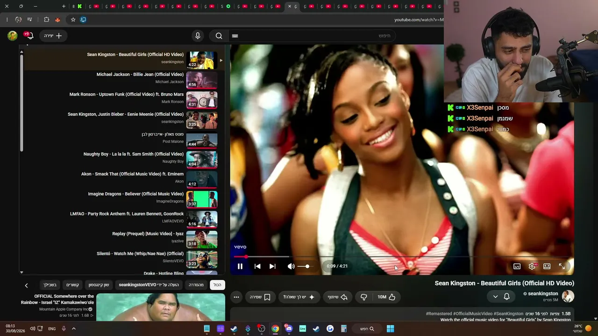The image size is (598, 336).
Task: Open the Chrome extensions puzzle icon
Action: click(x=46, y=20)
